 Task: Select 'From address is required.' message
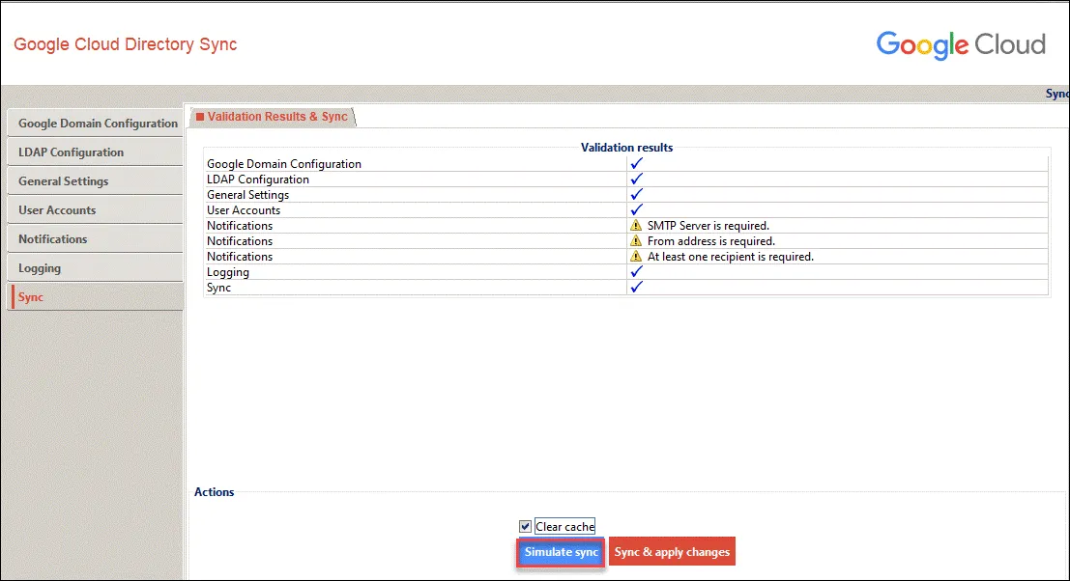point(711,241)
